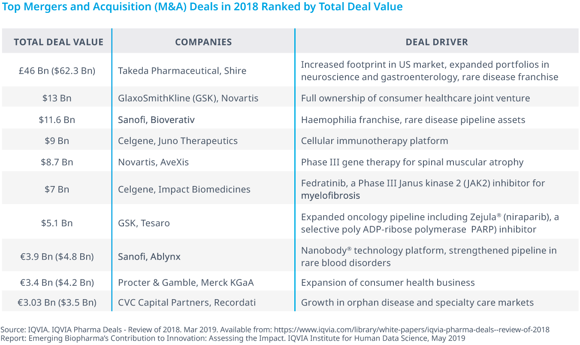This screenshot has height=345, width=580.
Task: Click the $13 Bn deal value cell
Action: (57, 98)
